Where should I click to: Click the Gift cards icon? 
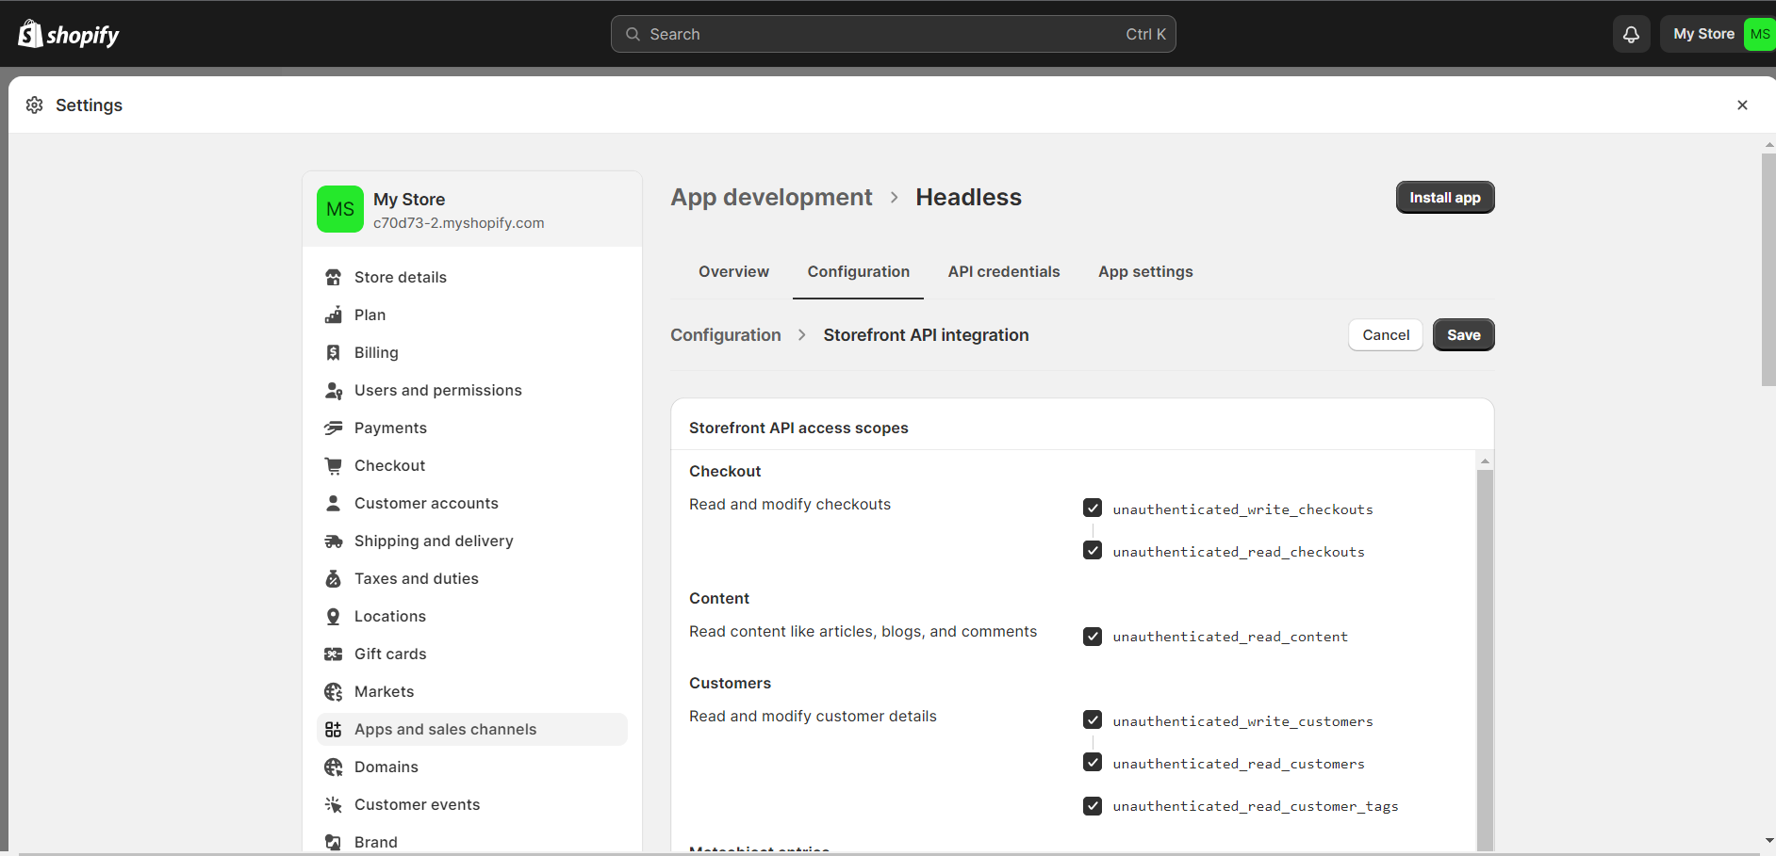tap(333, 654)
